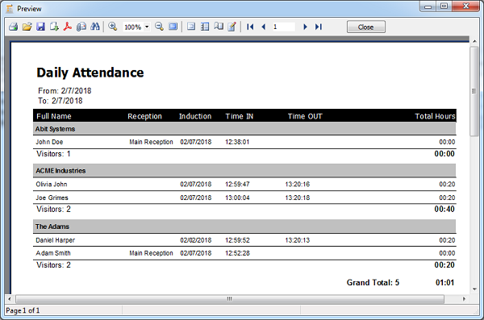Print the report using the printer icon
This screenshot has height=320, width=484.
tap(13, 27)
